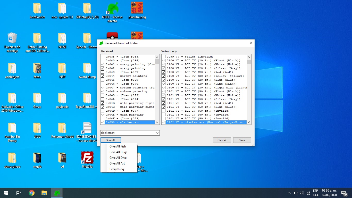The width and height of the screenshot is (352, 198).
Task: Open the sword dump folder
Action: tap(87, 71)
